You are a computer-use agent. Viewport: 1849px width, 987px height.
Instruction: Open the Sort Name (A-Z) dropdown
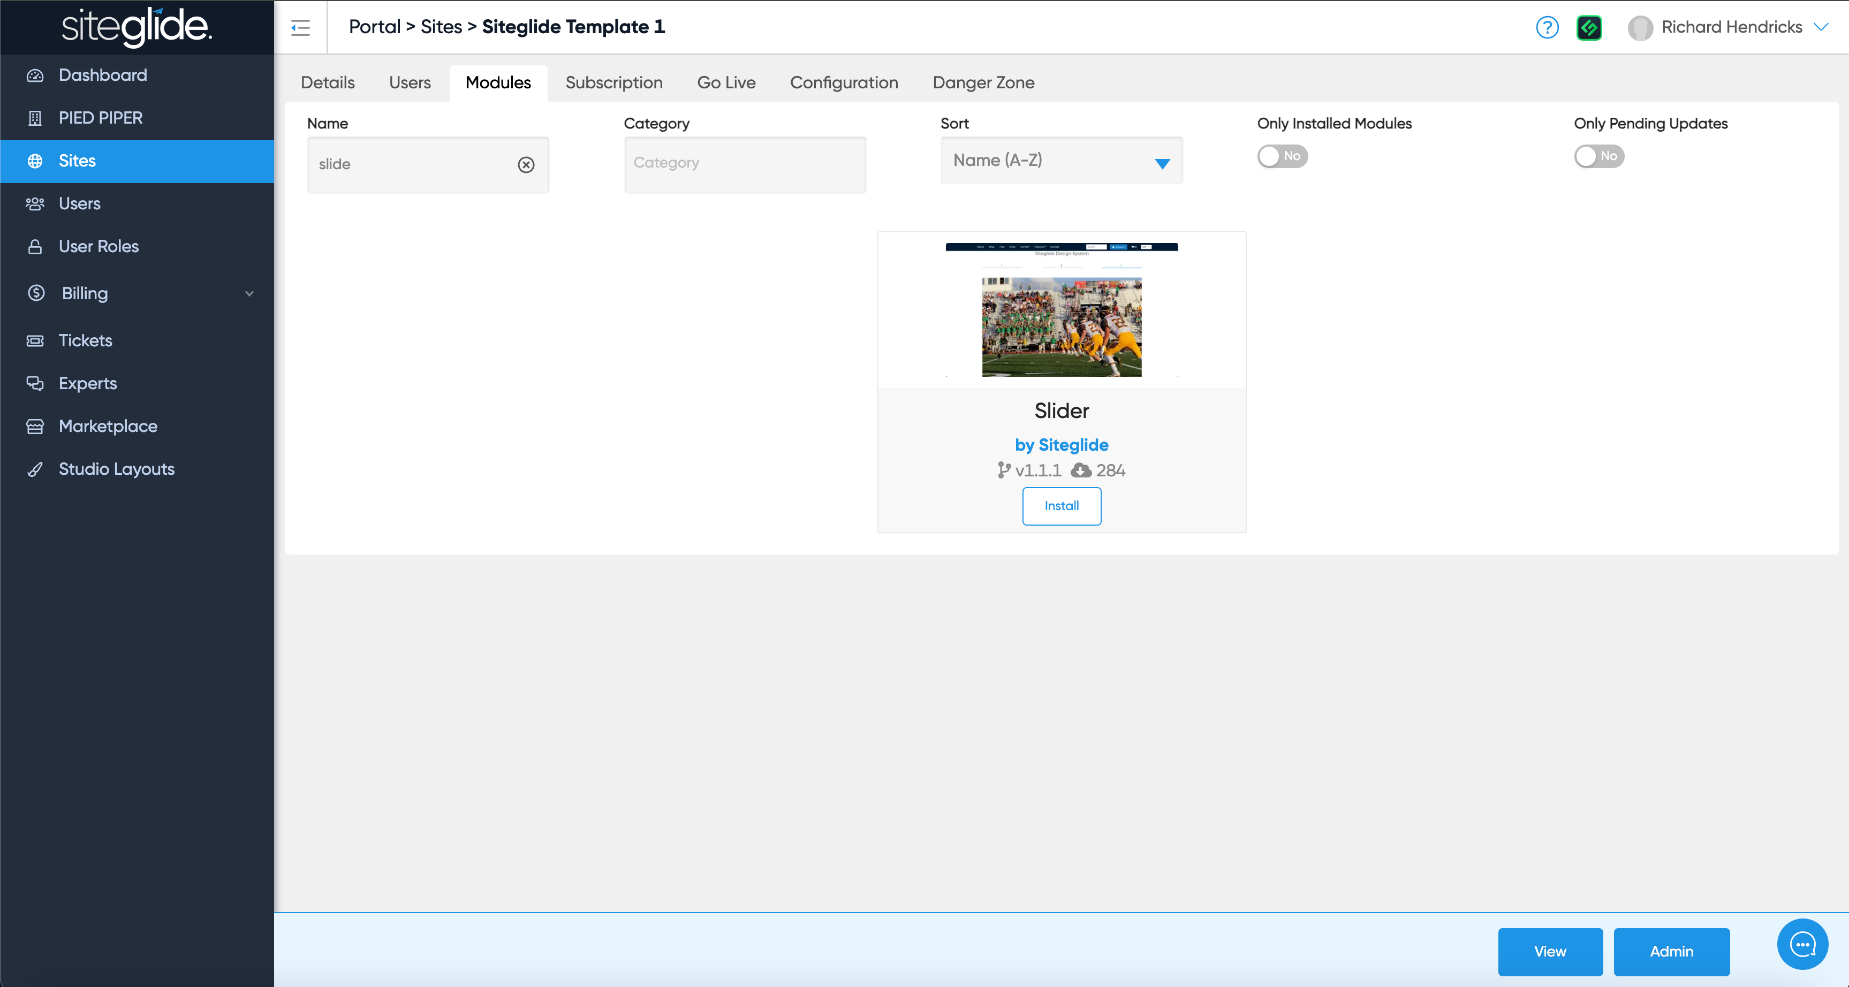click(1062, 161)
